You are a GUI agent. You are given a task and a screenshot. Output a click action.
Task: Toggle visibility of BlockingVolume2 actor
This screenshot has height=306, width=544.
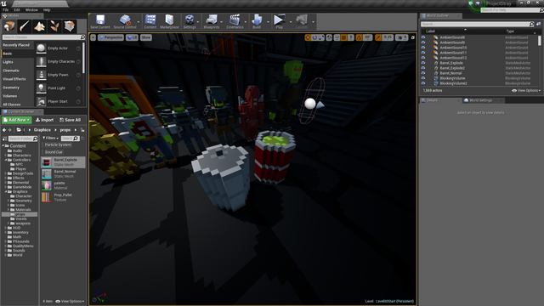(423, 83)
